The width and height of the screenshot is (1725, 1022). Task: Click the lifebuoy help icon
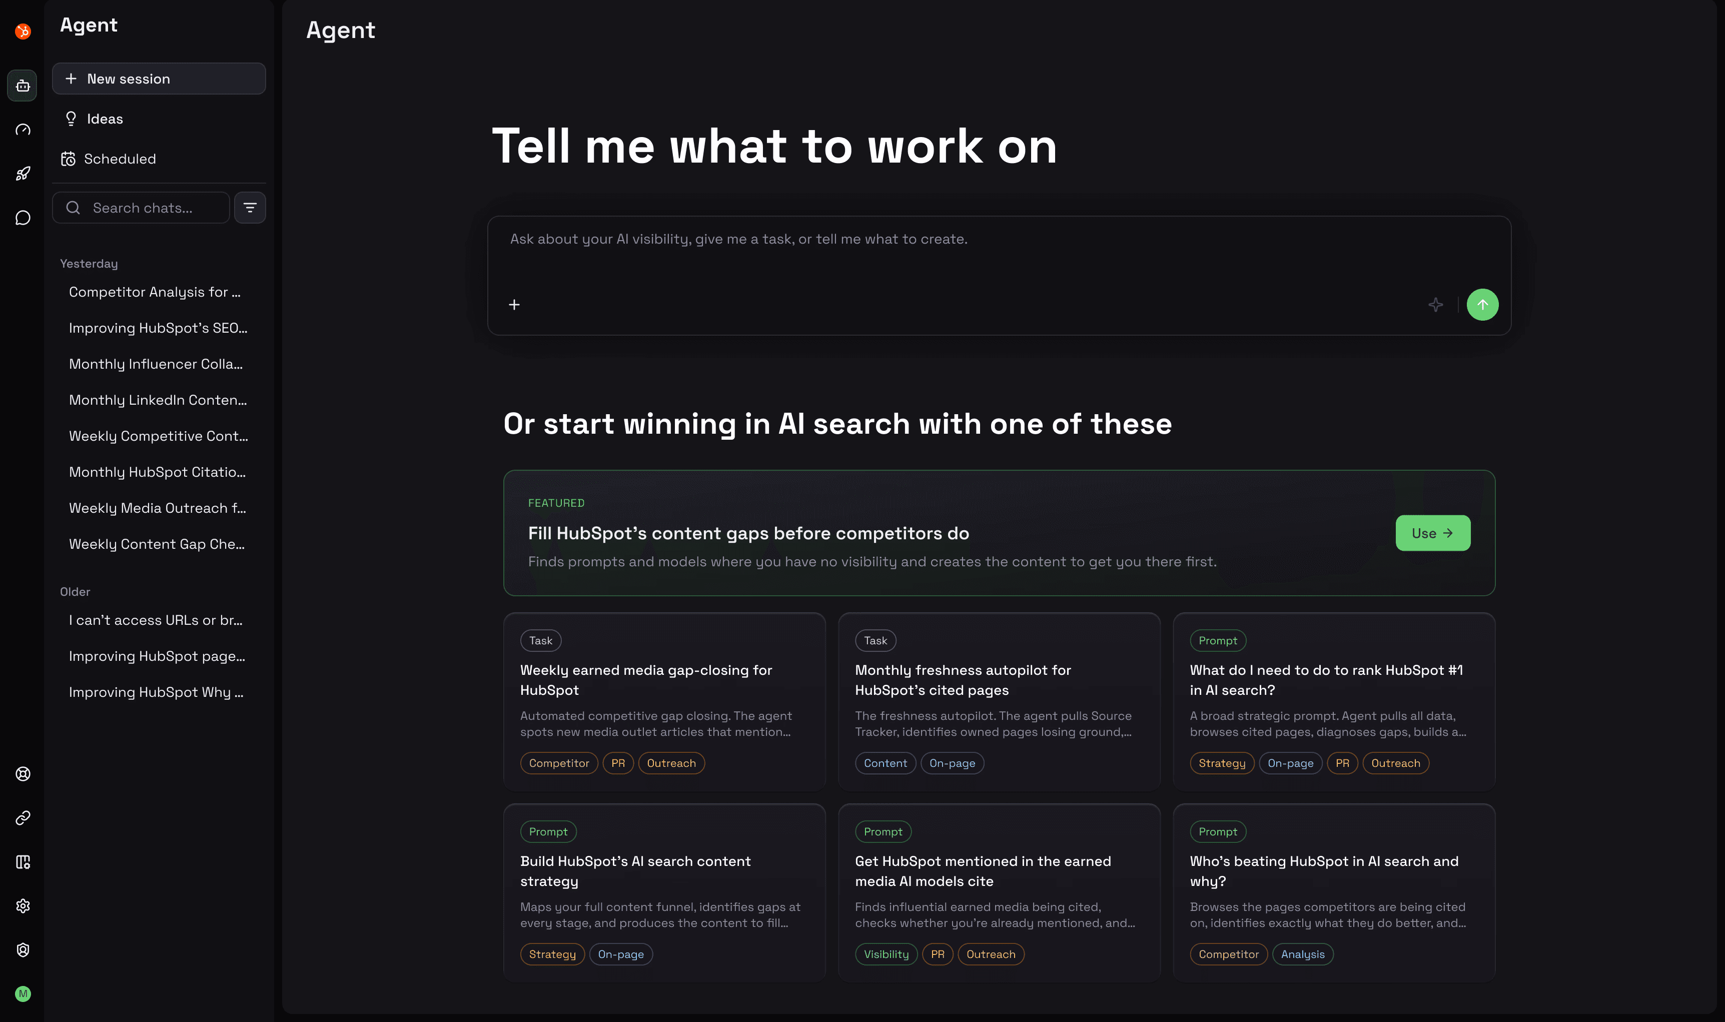[23, 774]
